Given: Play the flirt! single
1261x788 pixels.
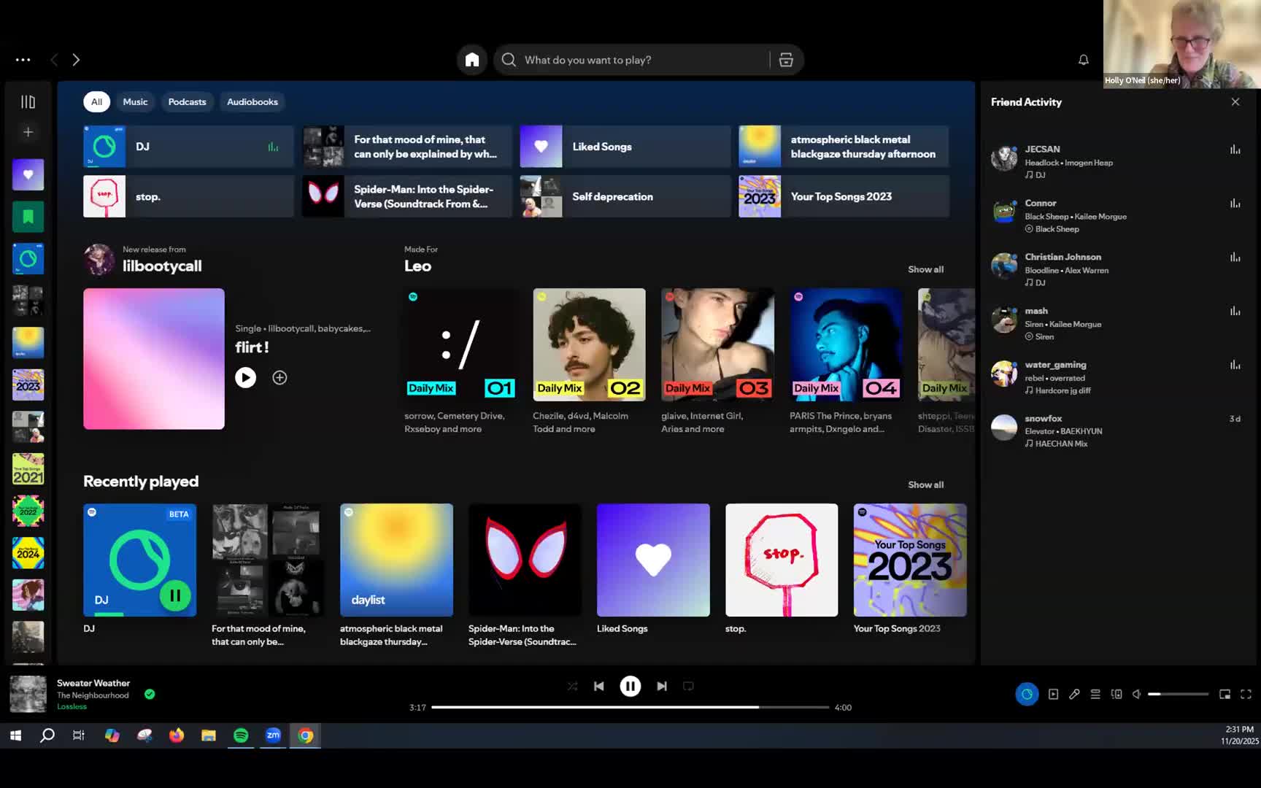Looking at the screenshot, I should coord(245,377).
